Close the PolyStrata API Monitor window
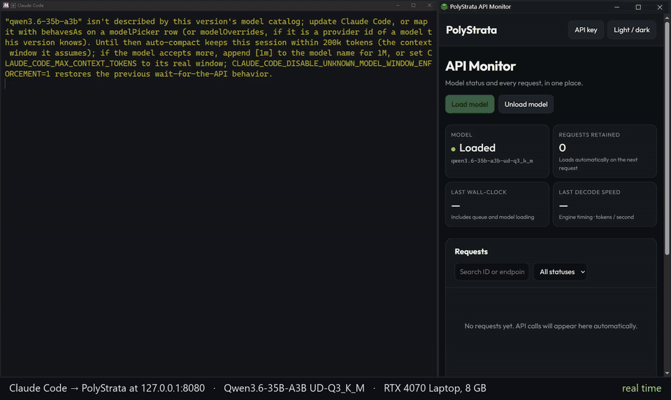This screenshot has width=671, height=400. [x=659, y=7]
